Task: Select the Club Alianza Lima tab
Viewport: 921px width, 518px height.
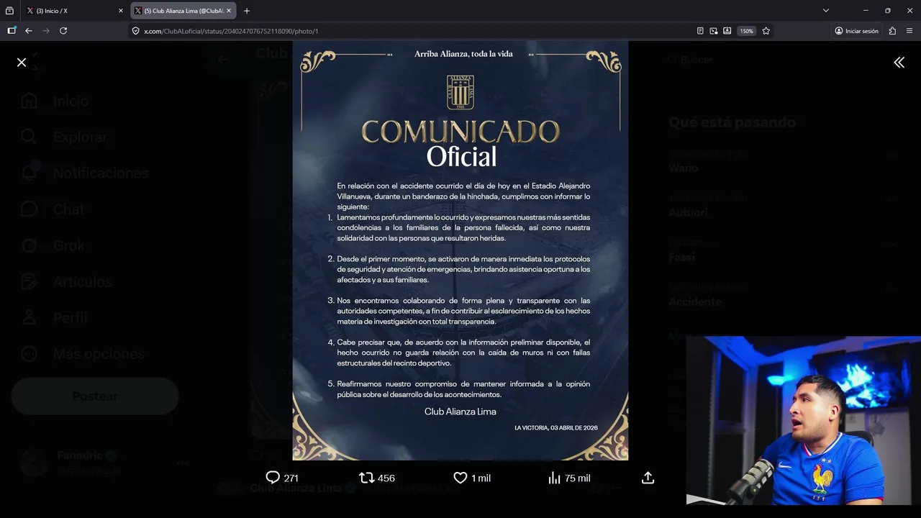Action: click(183, 11)
